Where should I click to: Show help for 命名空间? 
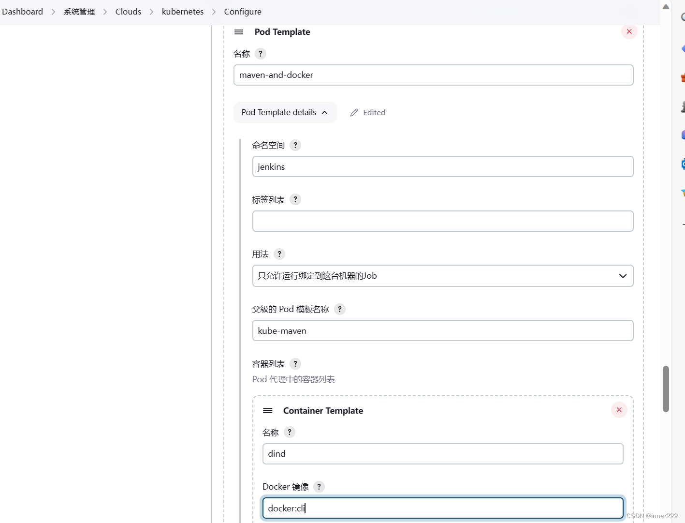[x=295, y=145]
